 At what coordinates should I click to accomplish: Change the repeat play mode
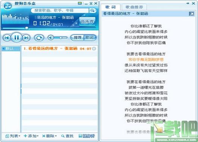pos(39,38)
